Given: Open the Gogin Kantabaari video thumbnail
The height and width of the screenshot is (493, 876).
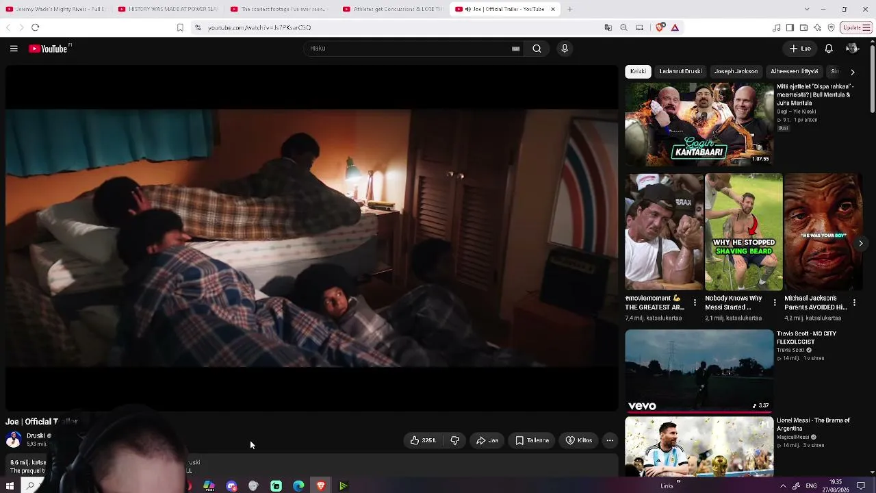Looking at the screenshot, I should (699, 125).
